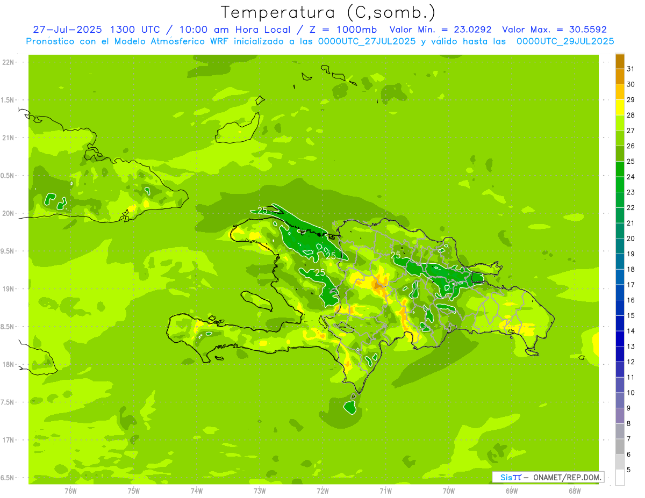Click the '19N' latitude label
645x498 pixels.
click(x=9, y=289)
